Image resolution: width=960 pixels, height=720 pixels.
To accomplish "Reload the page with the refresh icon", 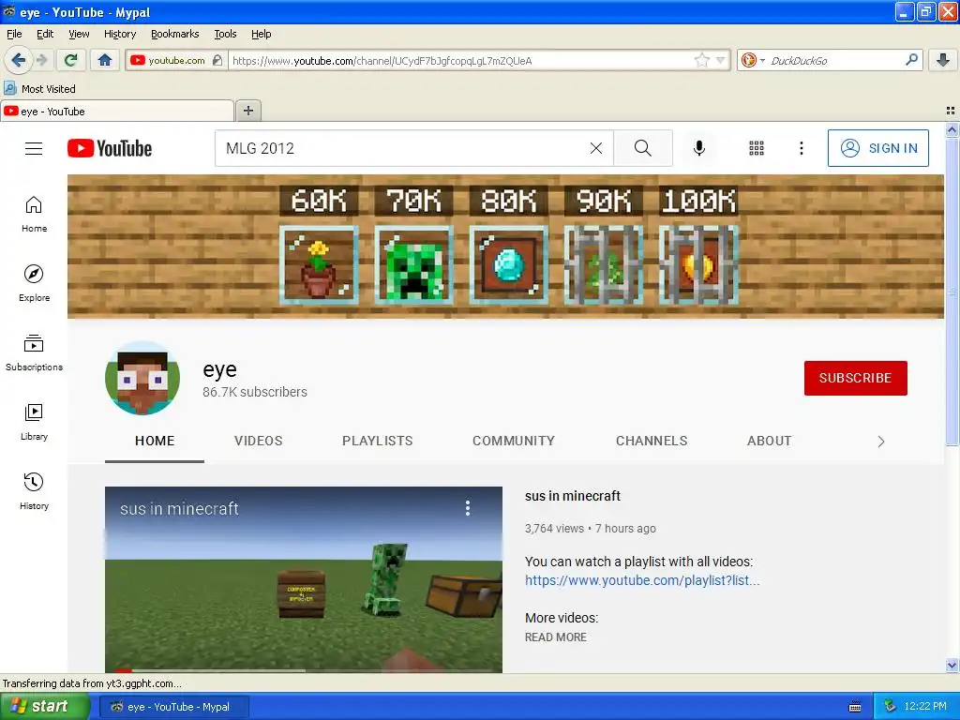I will pyautogui.click(x=71, y=60).
